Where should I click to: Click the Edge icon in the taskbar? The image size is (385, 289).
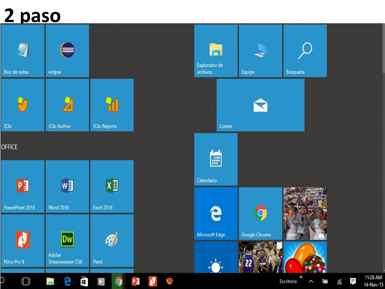tap(67, 281)
